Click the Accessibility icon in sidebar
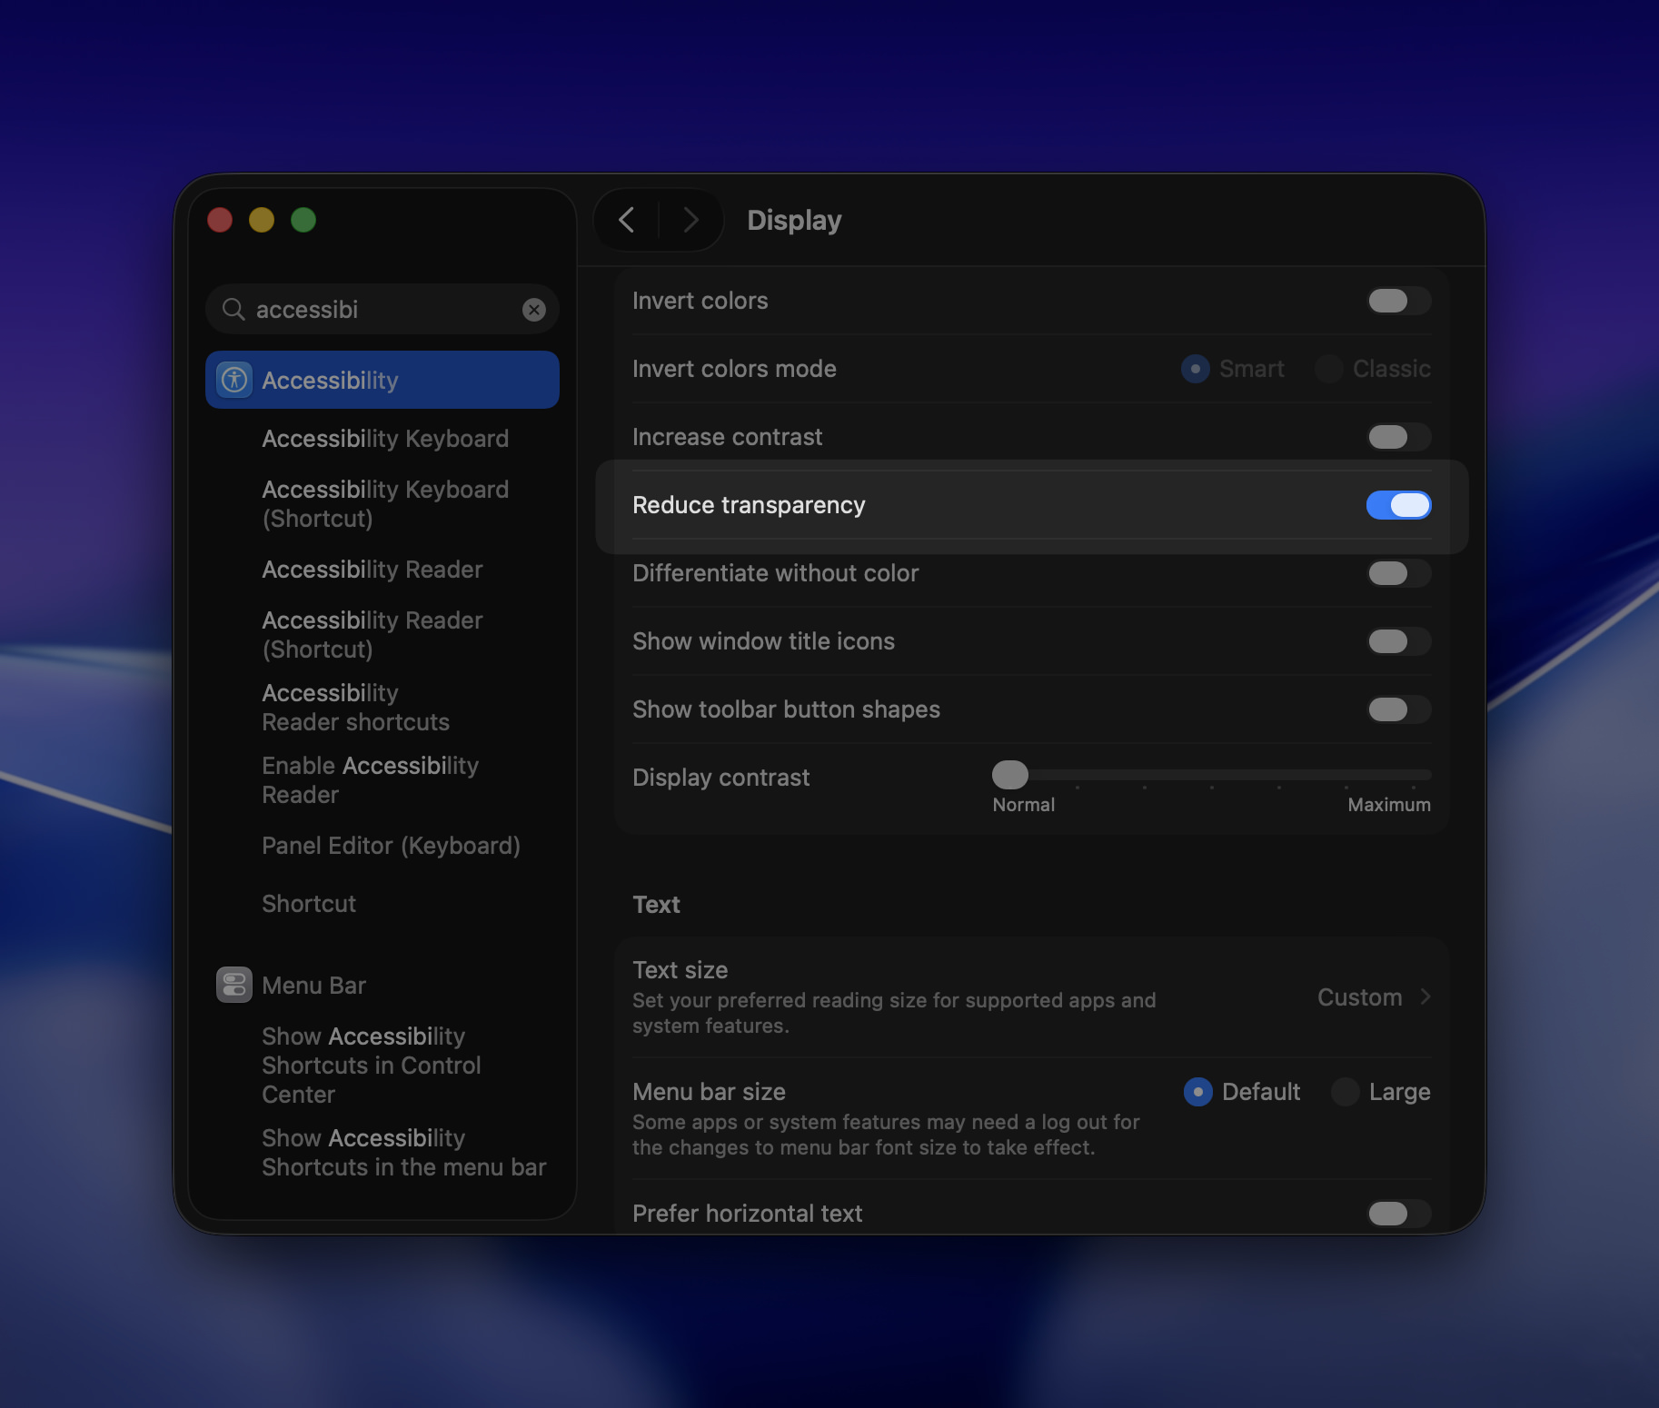The height and width of the screenshot is (1408, 1659). [x=234, y=380]
